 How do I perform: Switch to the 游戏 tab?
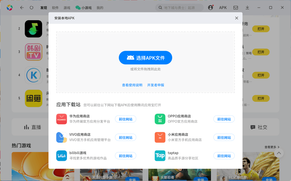67,8
